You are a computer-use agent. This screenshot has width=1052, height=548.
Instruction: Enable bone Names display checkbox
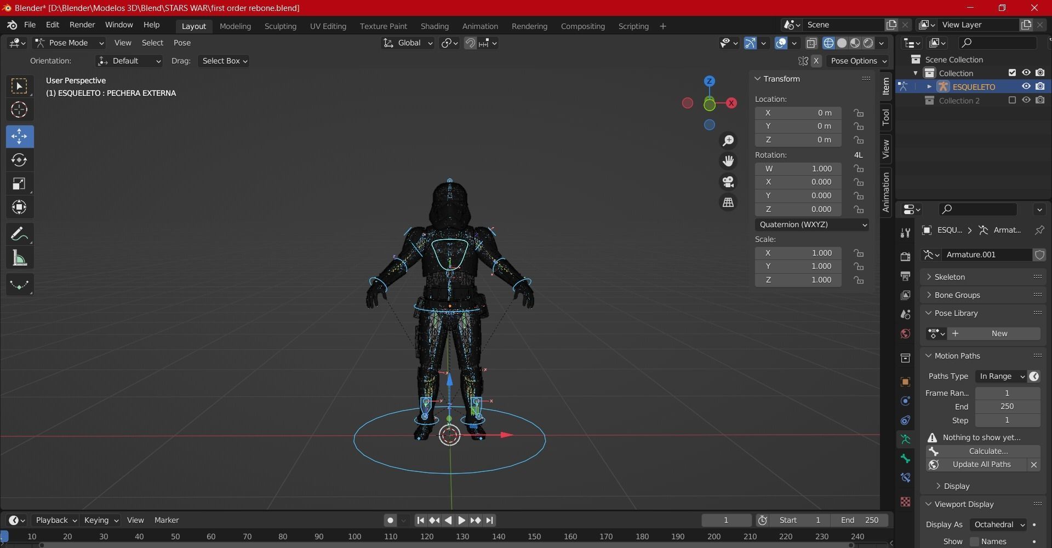974,541
